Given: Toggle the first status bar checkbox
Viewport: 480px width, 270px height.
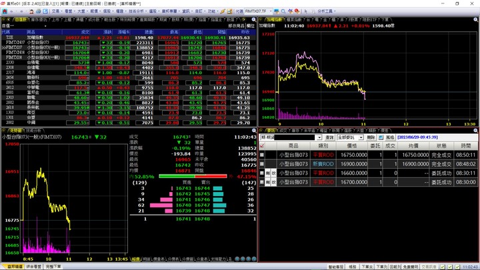Looking at the screenshot, I should coord(443,267).
